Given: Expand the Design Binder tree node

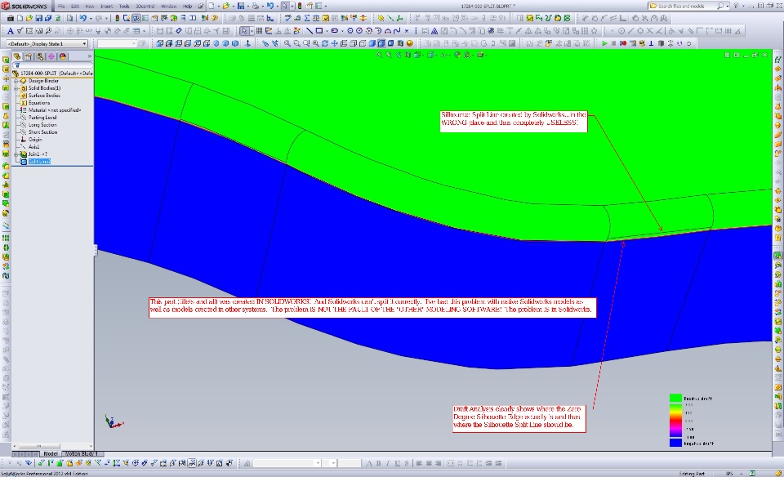Looking at the screenshot, I should 16,81.
